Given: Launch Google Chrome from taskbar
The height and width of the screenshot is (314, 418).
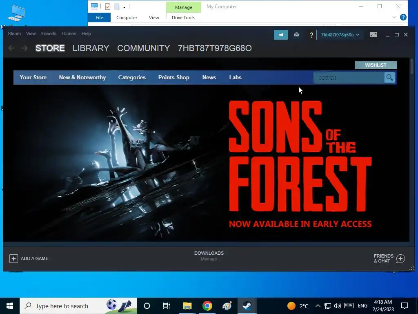Looking at the screenshot, I should 207,306.
